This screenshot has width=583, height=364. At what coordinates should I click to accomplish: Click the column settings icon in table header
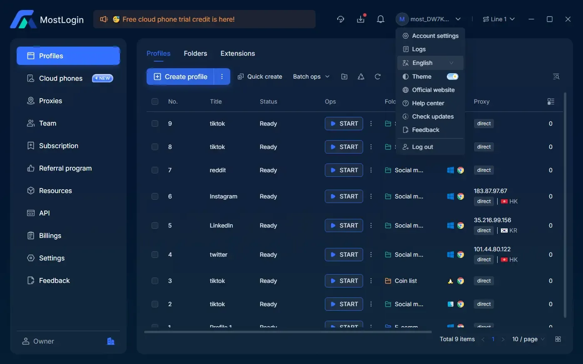(551, 102)
